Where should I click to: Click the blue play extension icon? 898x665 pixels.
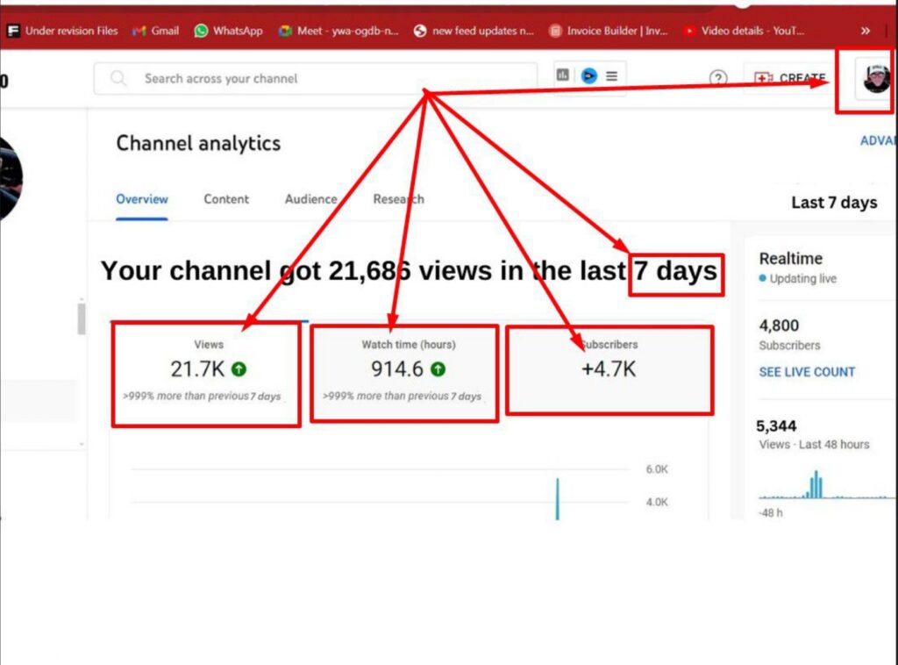pos(588,75)
